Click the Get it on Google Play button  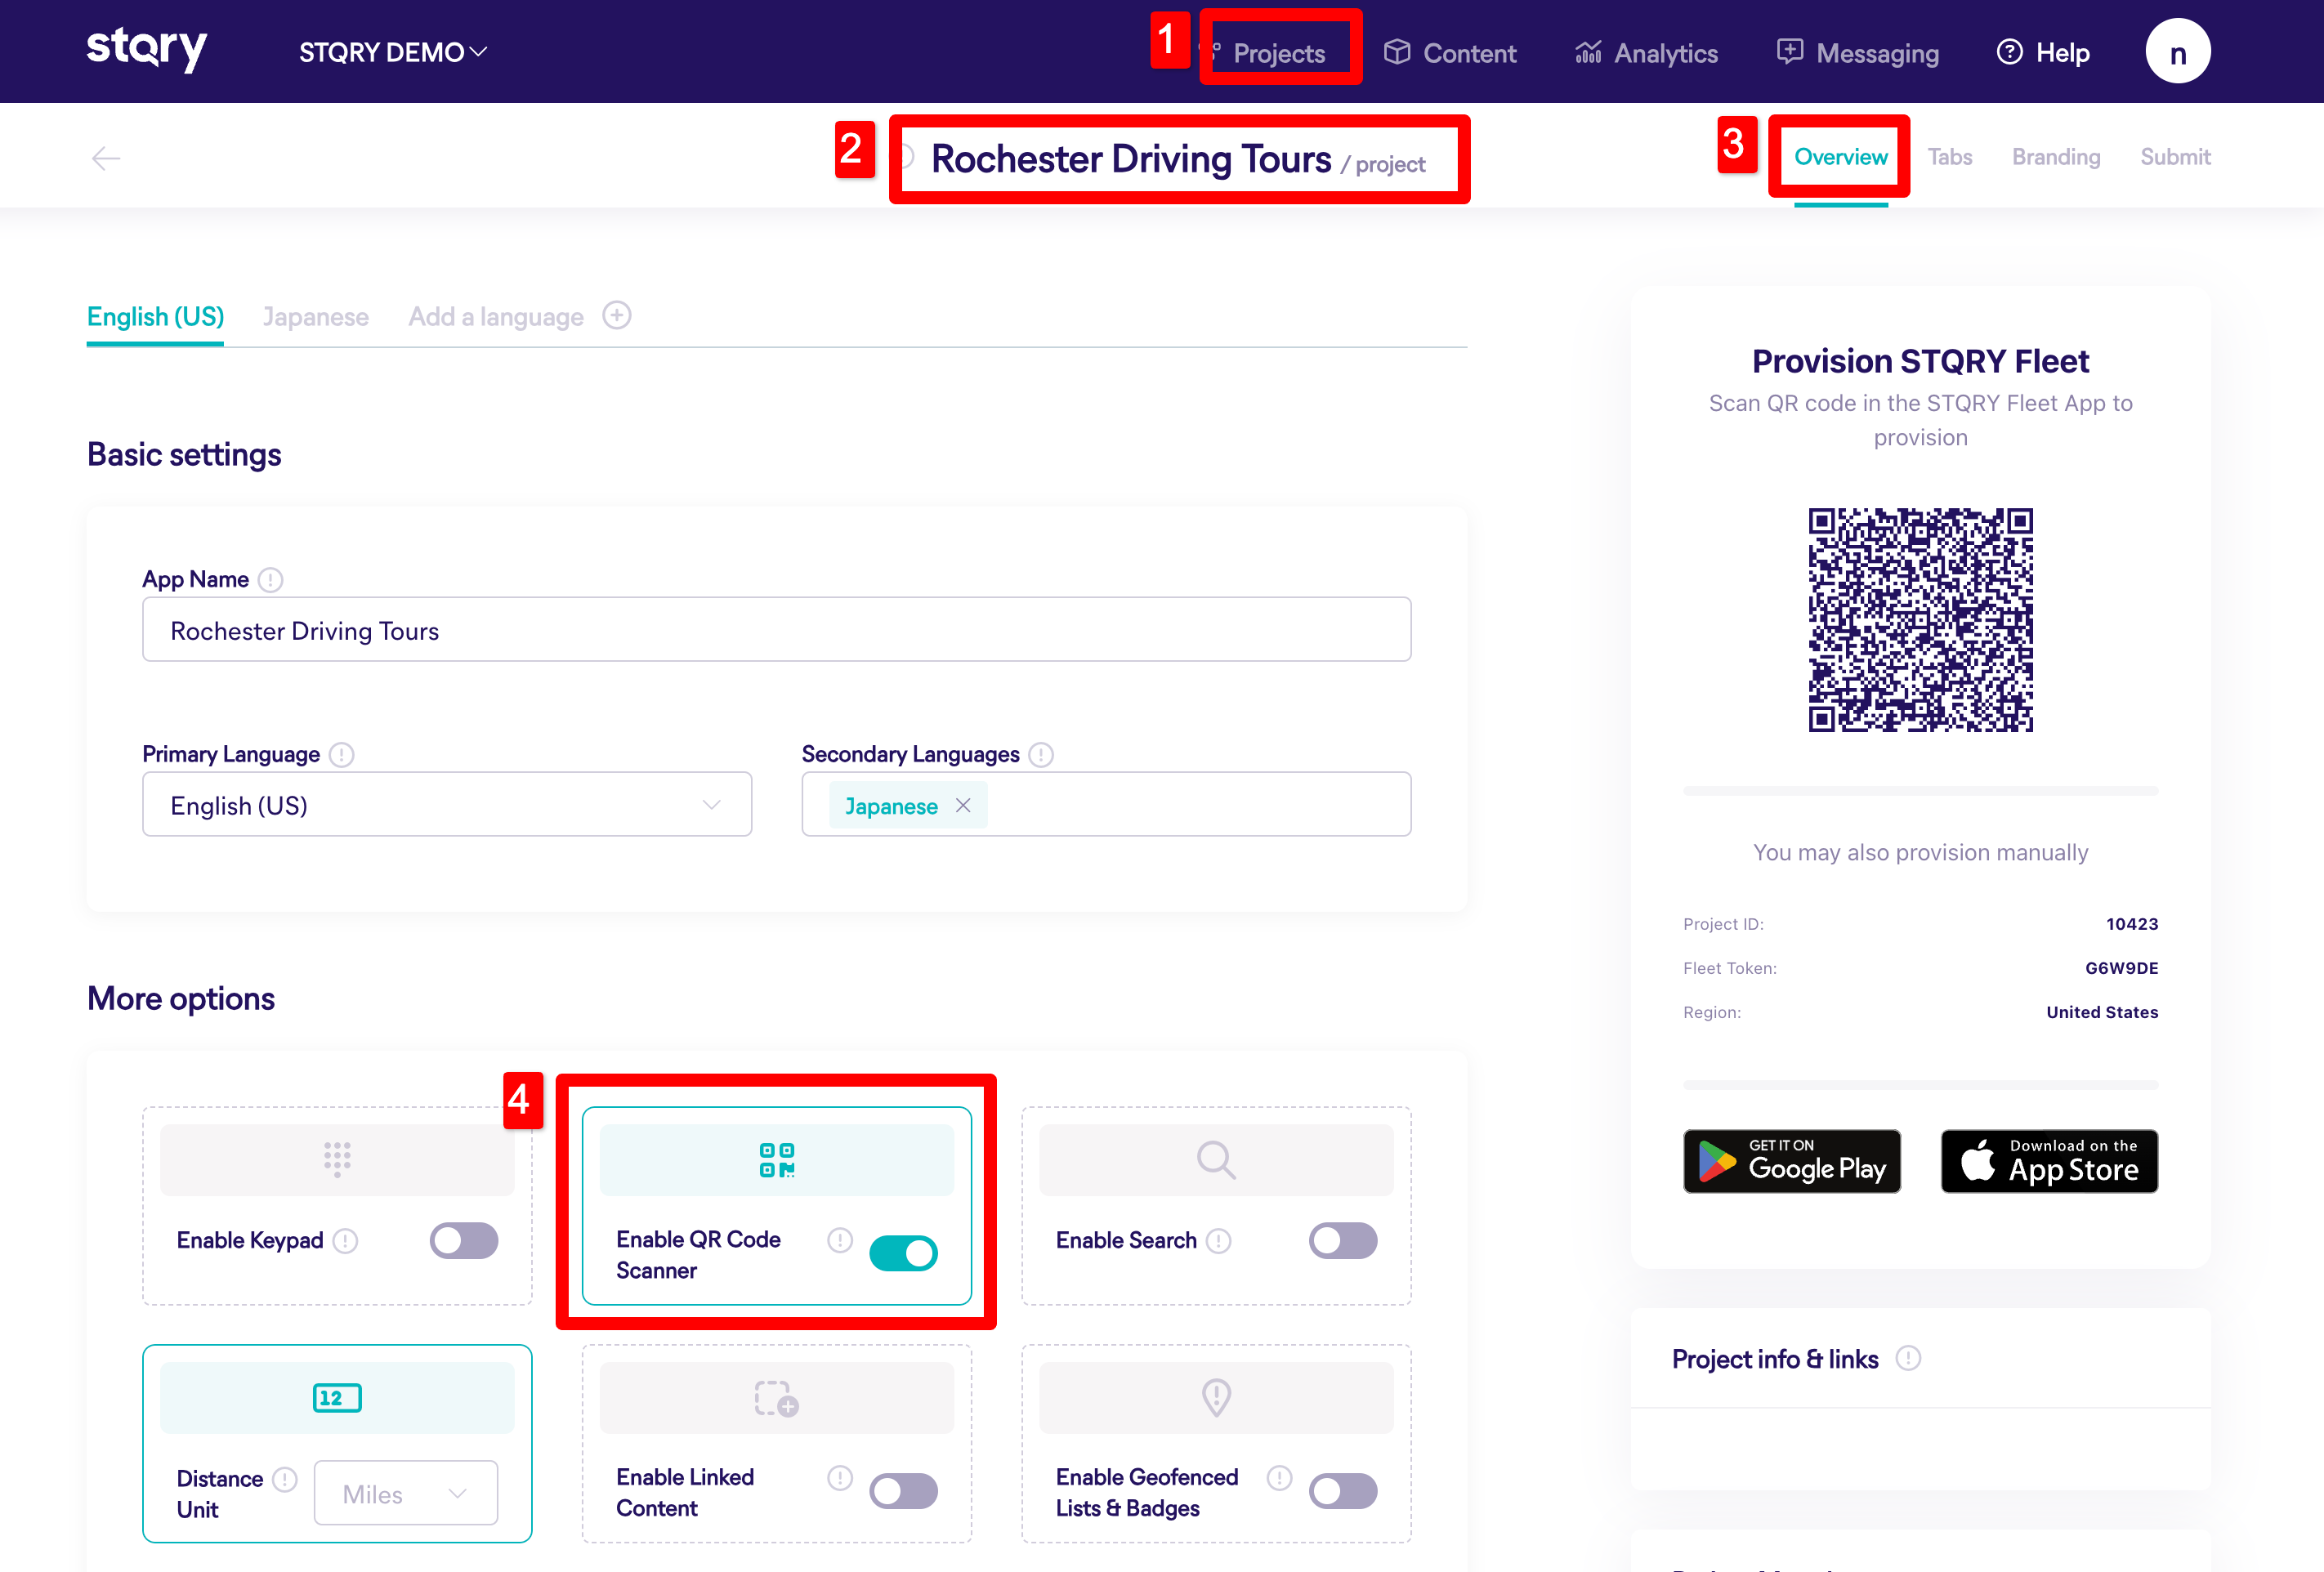tap(1791, 1161)
